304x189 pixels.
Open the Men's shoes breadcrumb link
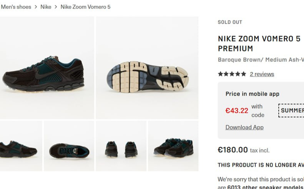click(x=15, y=7)
